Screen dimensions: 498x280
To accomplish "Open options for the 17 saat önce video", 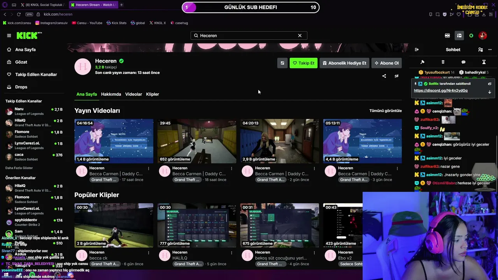I will pos(149,168).
